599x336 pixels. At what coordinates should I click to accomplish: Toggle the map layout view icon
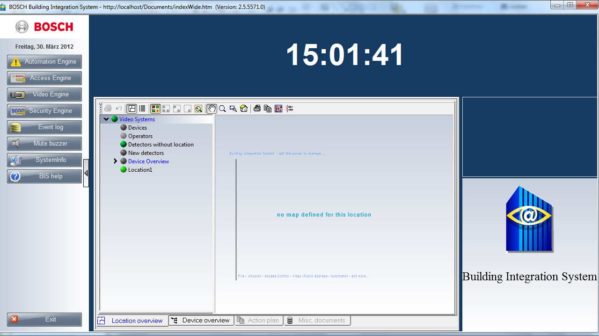tap(132, 109)
